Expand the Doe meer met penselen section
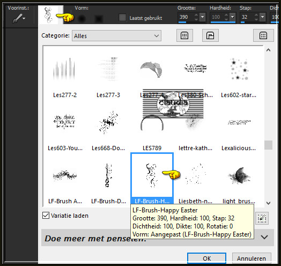281x266 pixels. [264, 237]
